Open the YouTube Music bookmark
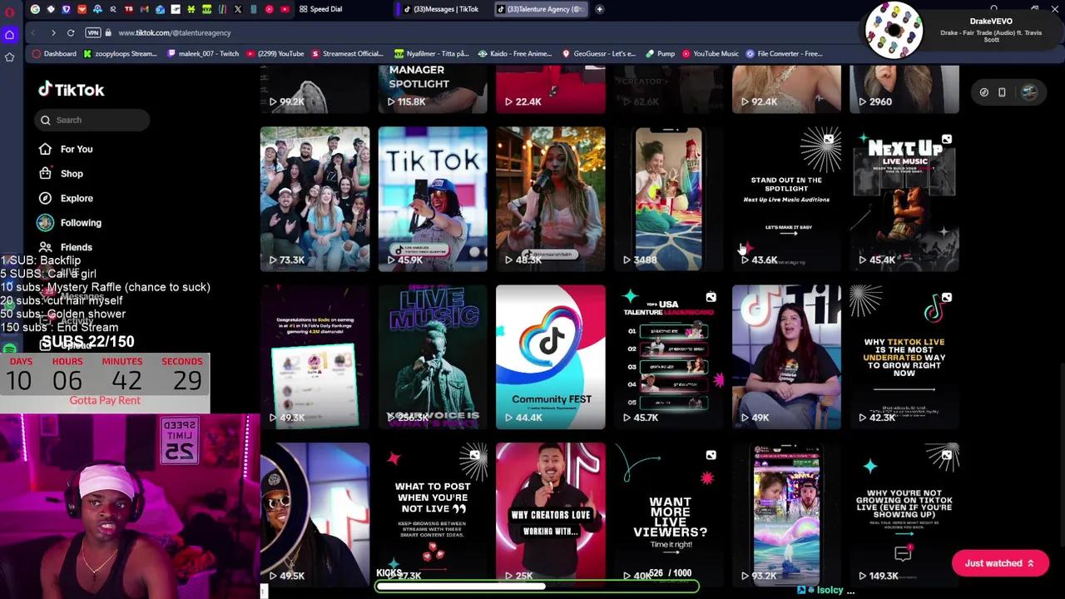1065x599 pixels. click(x=710, y=53)
